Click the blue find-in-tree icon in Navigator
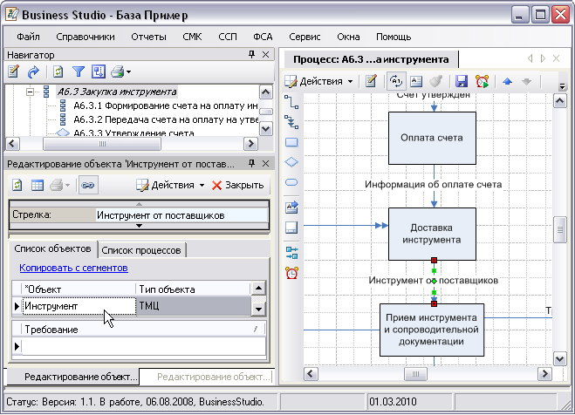Viewport: 575px width, 415px height. point(99,71)
